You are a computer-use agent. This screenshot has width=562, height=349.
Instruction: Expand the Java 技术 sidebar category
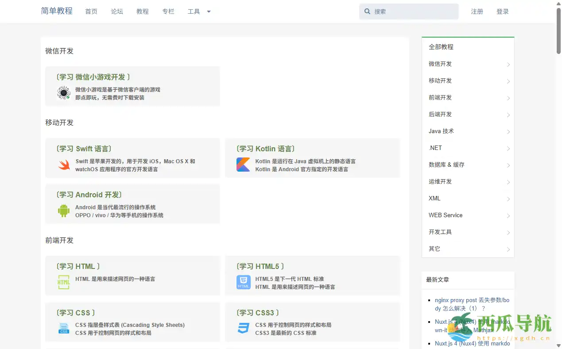click(508, 132)
